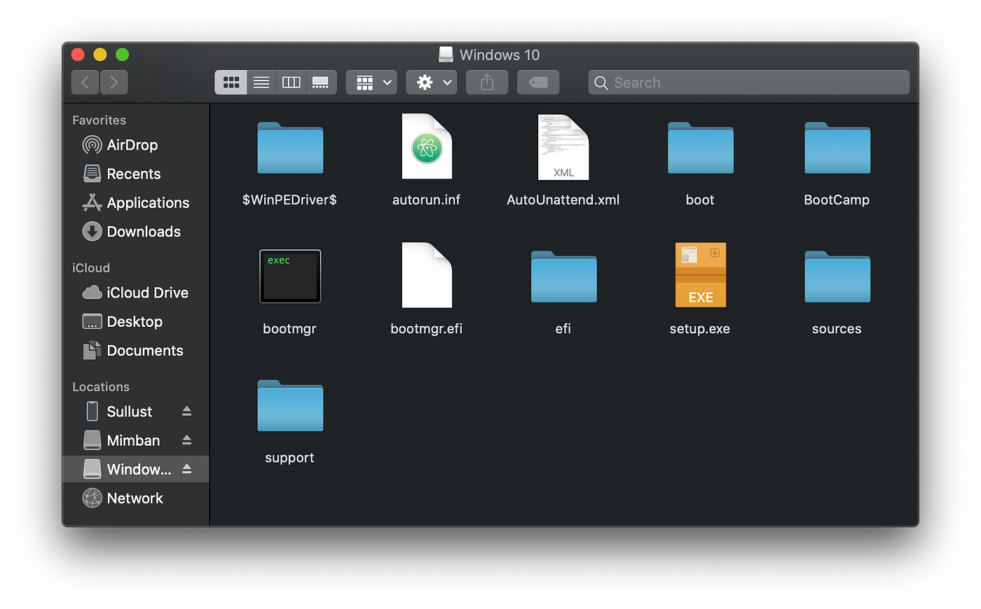The width and height of the screenshot is (981, 609).
Task: Select the AutoUnattend.xml file icon
Action: click(x=563, y=147)
